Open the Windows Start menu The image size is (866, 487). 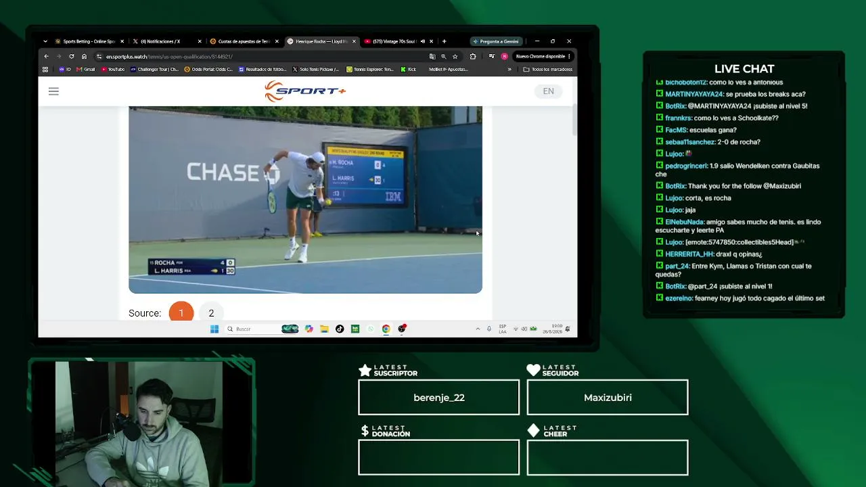214,329
